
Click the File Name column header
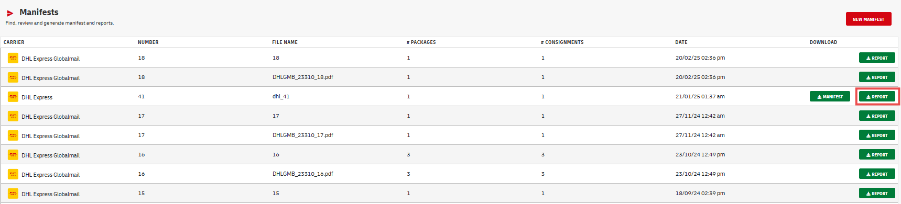[285, 42]
